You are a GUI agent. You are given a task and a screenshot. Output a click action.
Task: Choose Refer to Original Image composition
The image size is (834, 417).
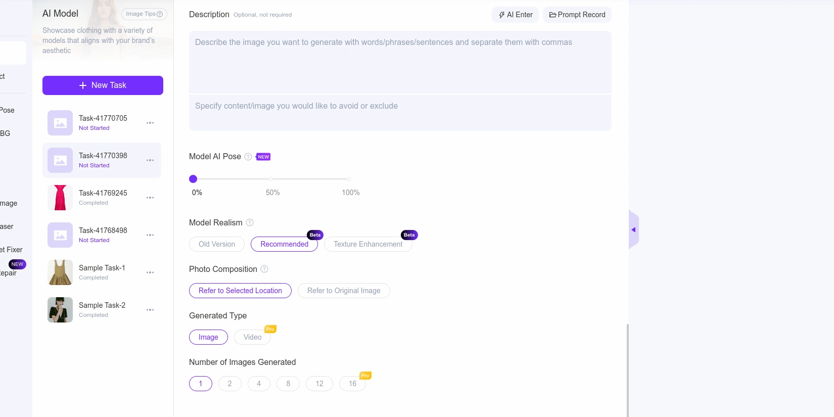coord(344,291)
